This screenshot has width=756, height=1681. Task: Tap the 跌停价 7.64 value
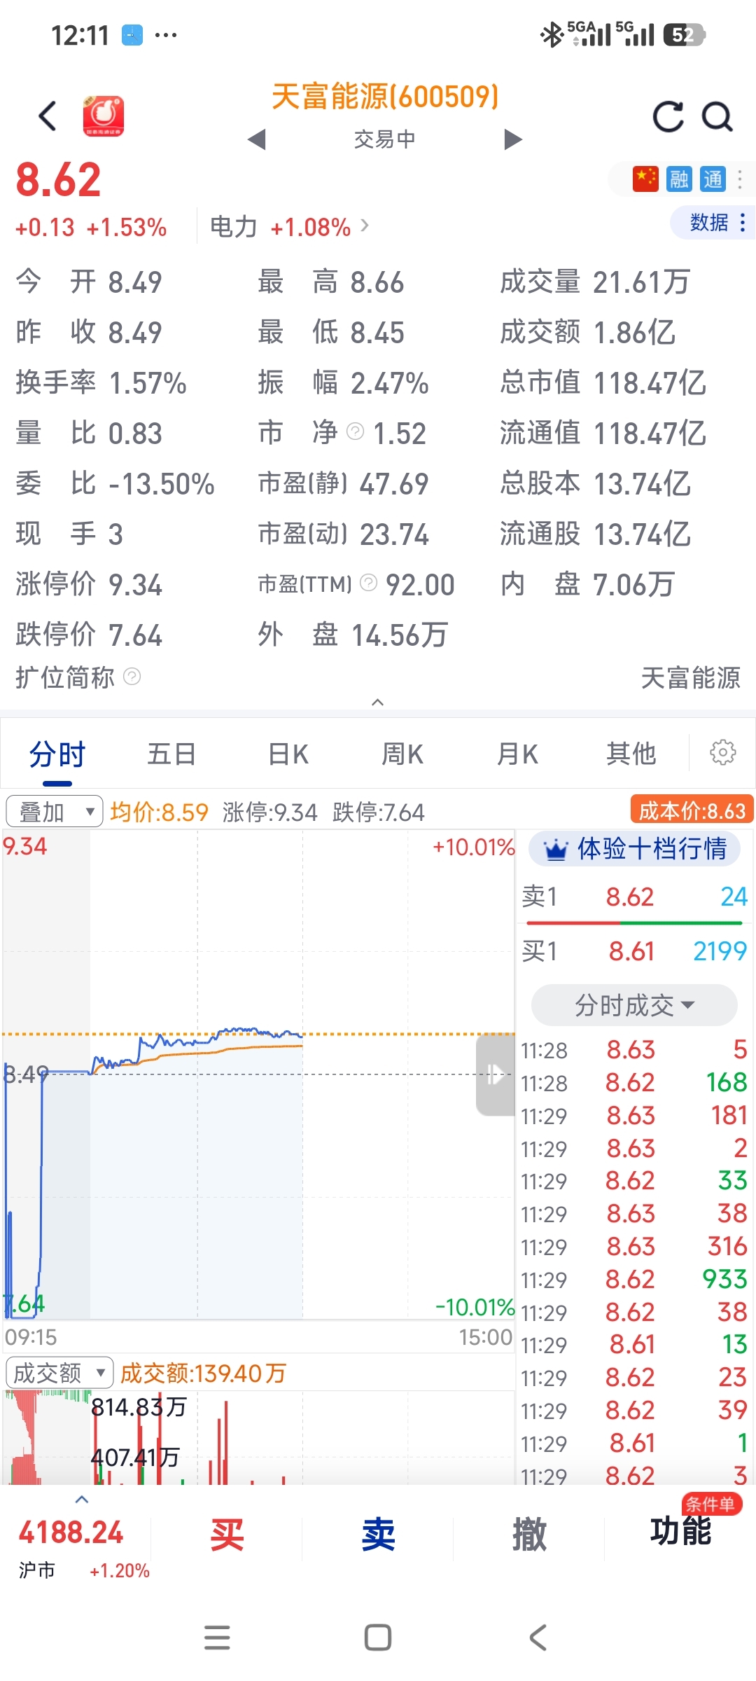tap(135, 635)
